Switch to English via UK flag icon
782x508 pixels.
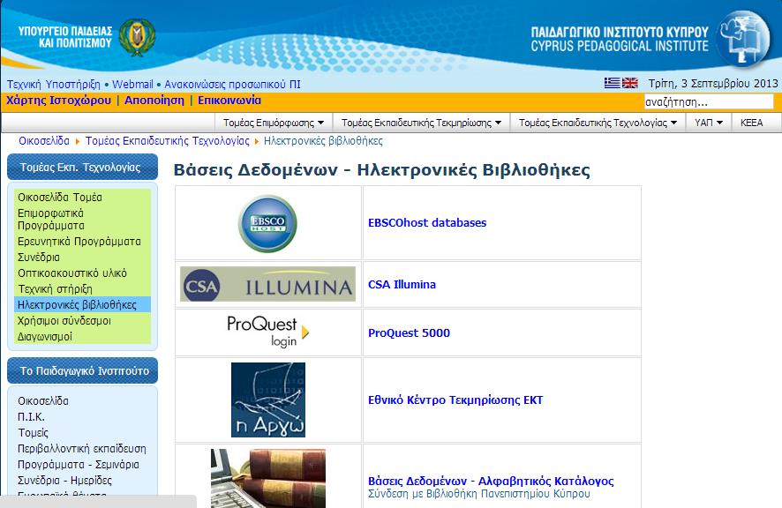click(x=630, y=83)
